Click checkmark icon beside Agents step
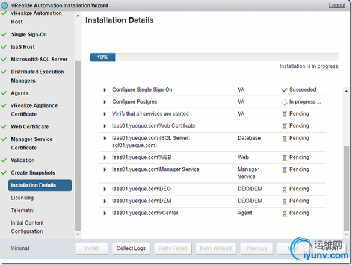The image size is (352, 265). point(4,93)
